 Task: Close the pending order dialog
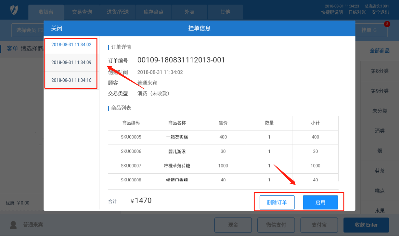pos(57,28)
